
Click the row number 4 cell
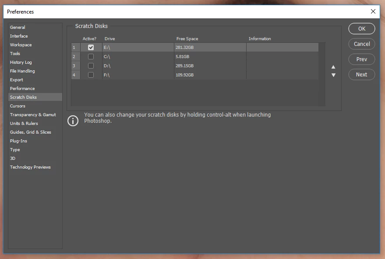[x=76, y=75]
